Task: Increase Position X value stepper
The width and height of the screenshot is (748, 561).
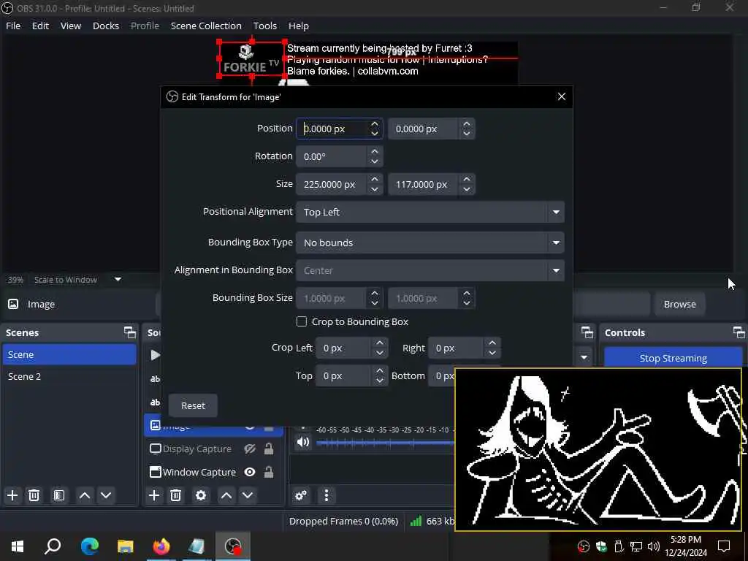Action: click(375, 124)
